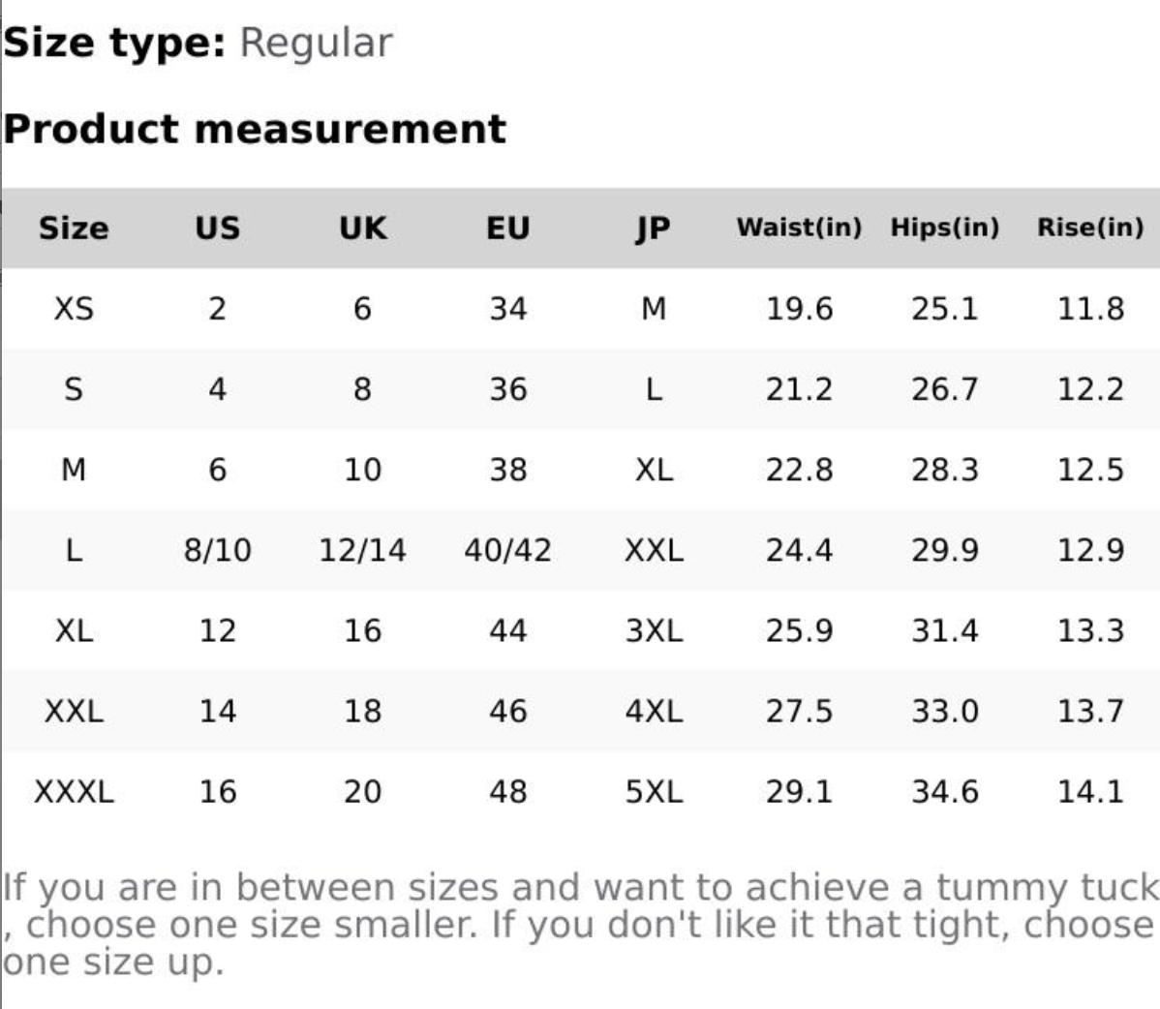Click the Hips(in) column header
Screen dimensions: 1160x1009
[944, 228]
